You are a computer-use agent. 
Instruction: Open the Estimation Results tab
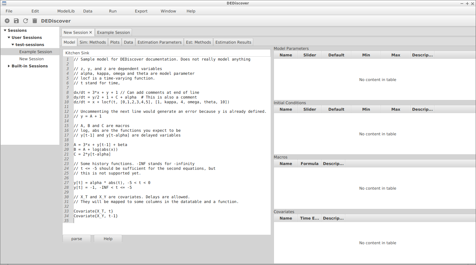coord(233,42)
